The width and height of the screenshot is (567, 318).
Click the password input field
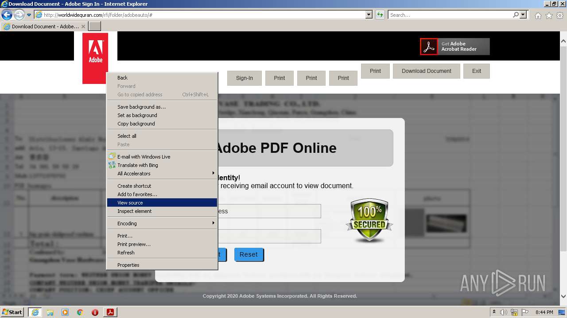click(269, 236)
